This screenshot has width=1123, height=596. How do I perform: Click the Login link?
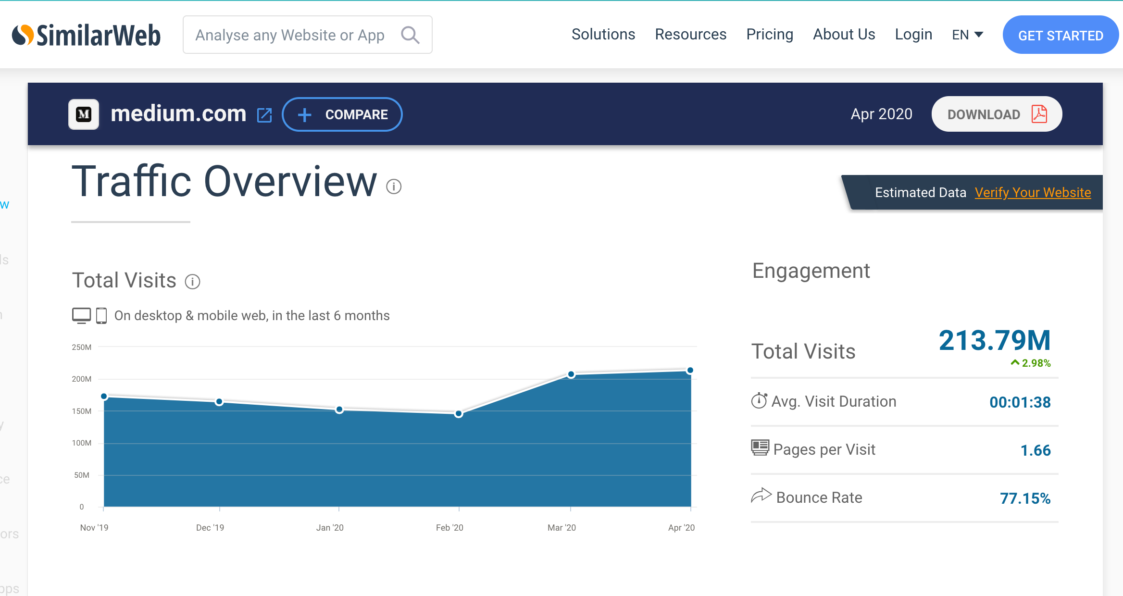(x=913, y=35)
